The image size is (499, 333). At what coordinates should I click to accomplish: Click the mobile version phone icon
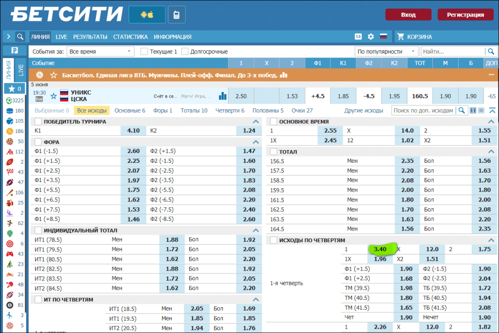(176, 15)
